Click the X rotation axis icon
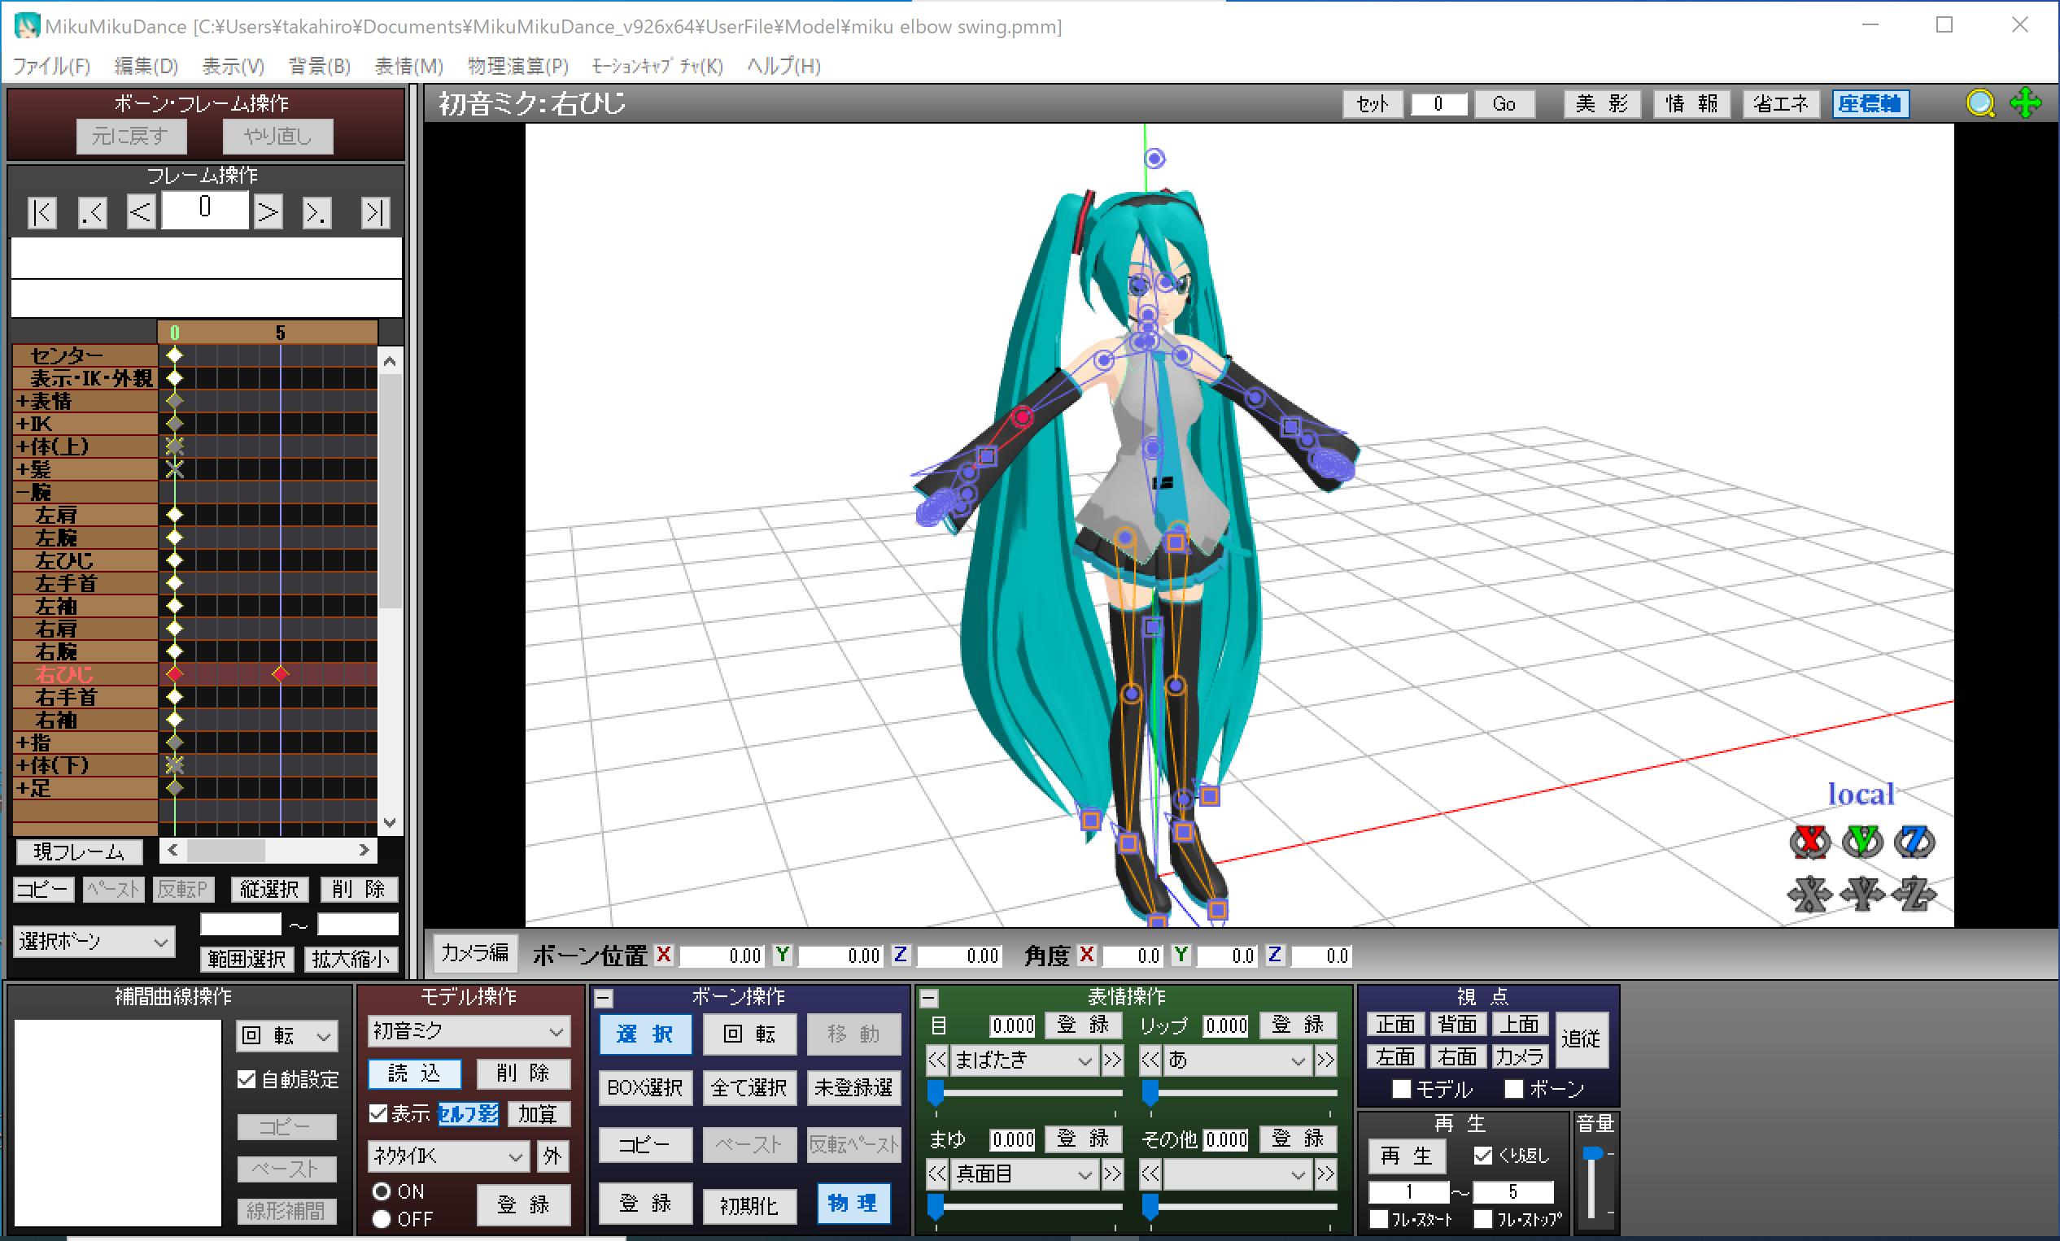This screenshot has width=2060, height=1241. [1810, 842]
